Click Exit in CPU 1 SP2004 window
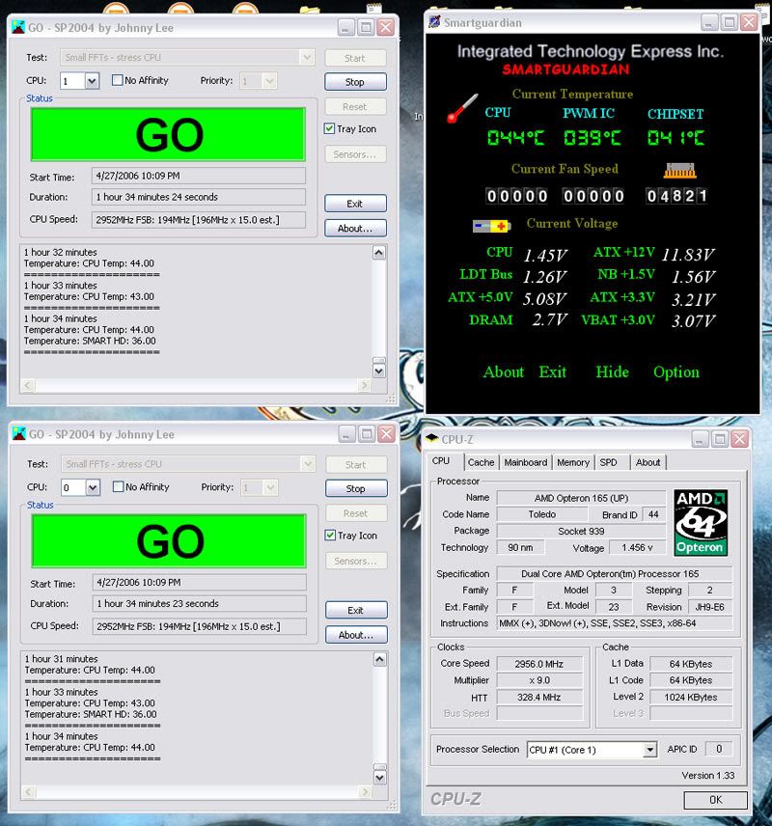 pos(355,204)
